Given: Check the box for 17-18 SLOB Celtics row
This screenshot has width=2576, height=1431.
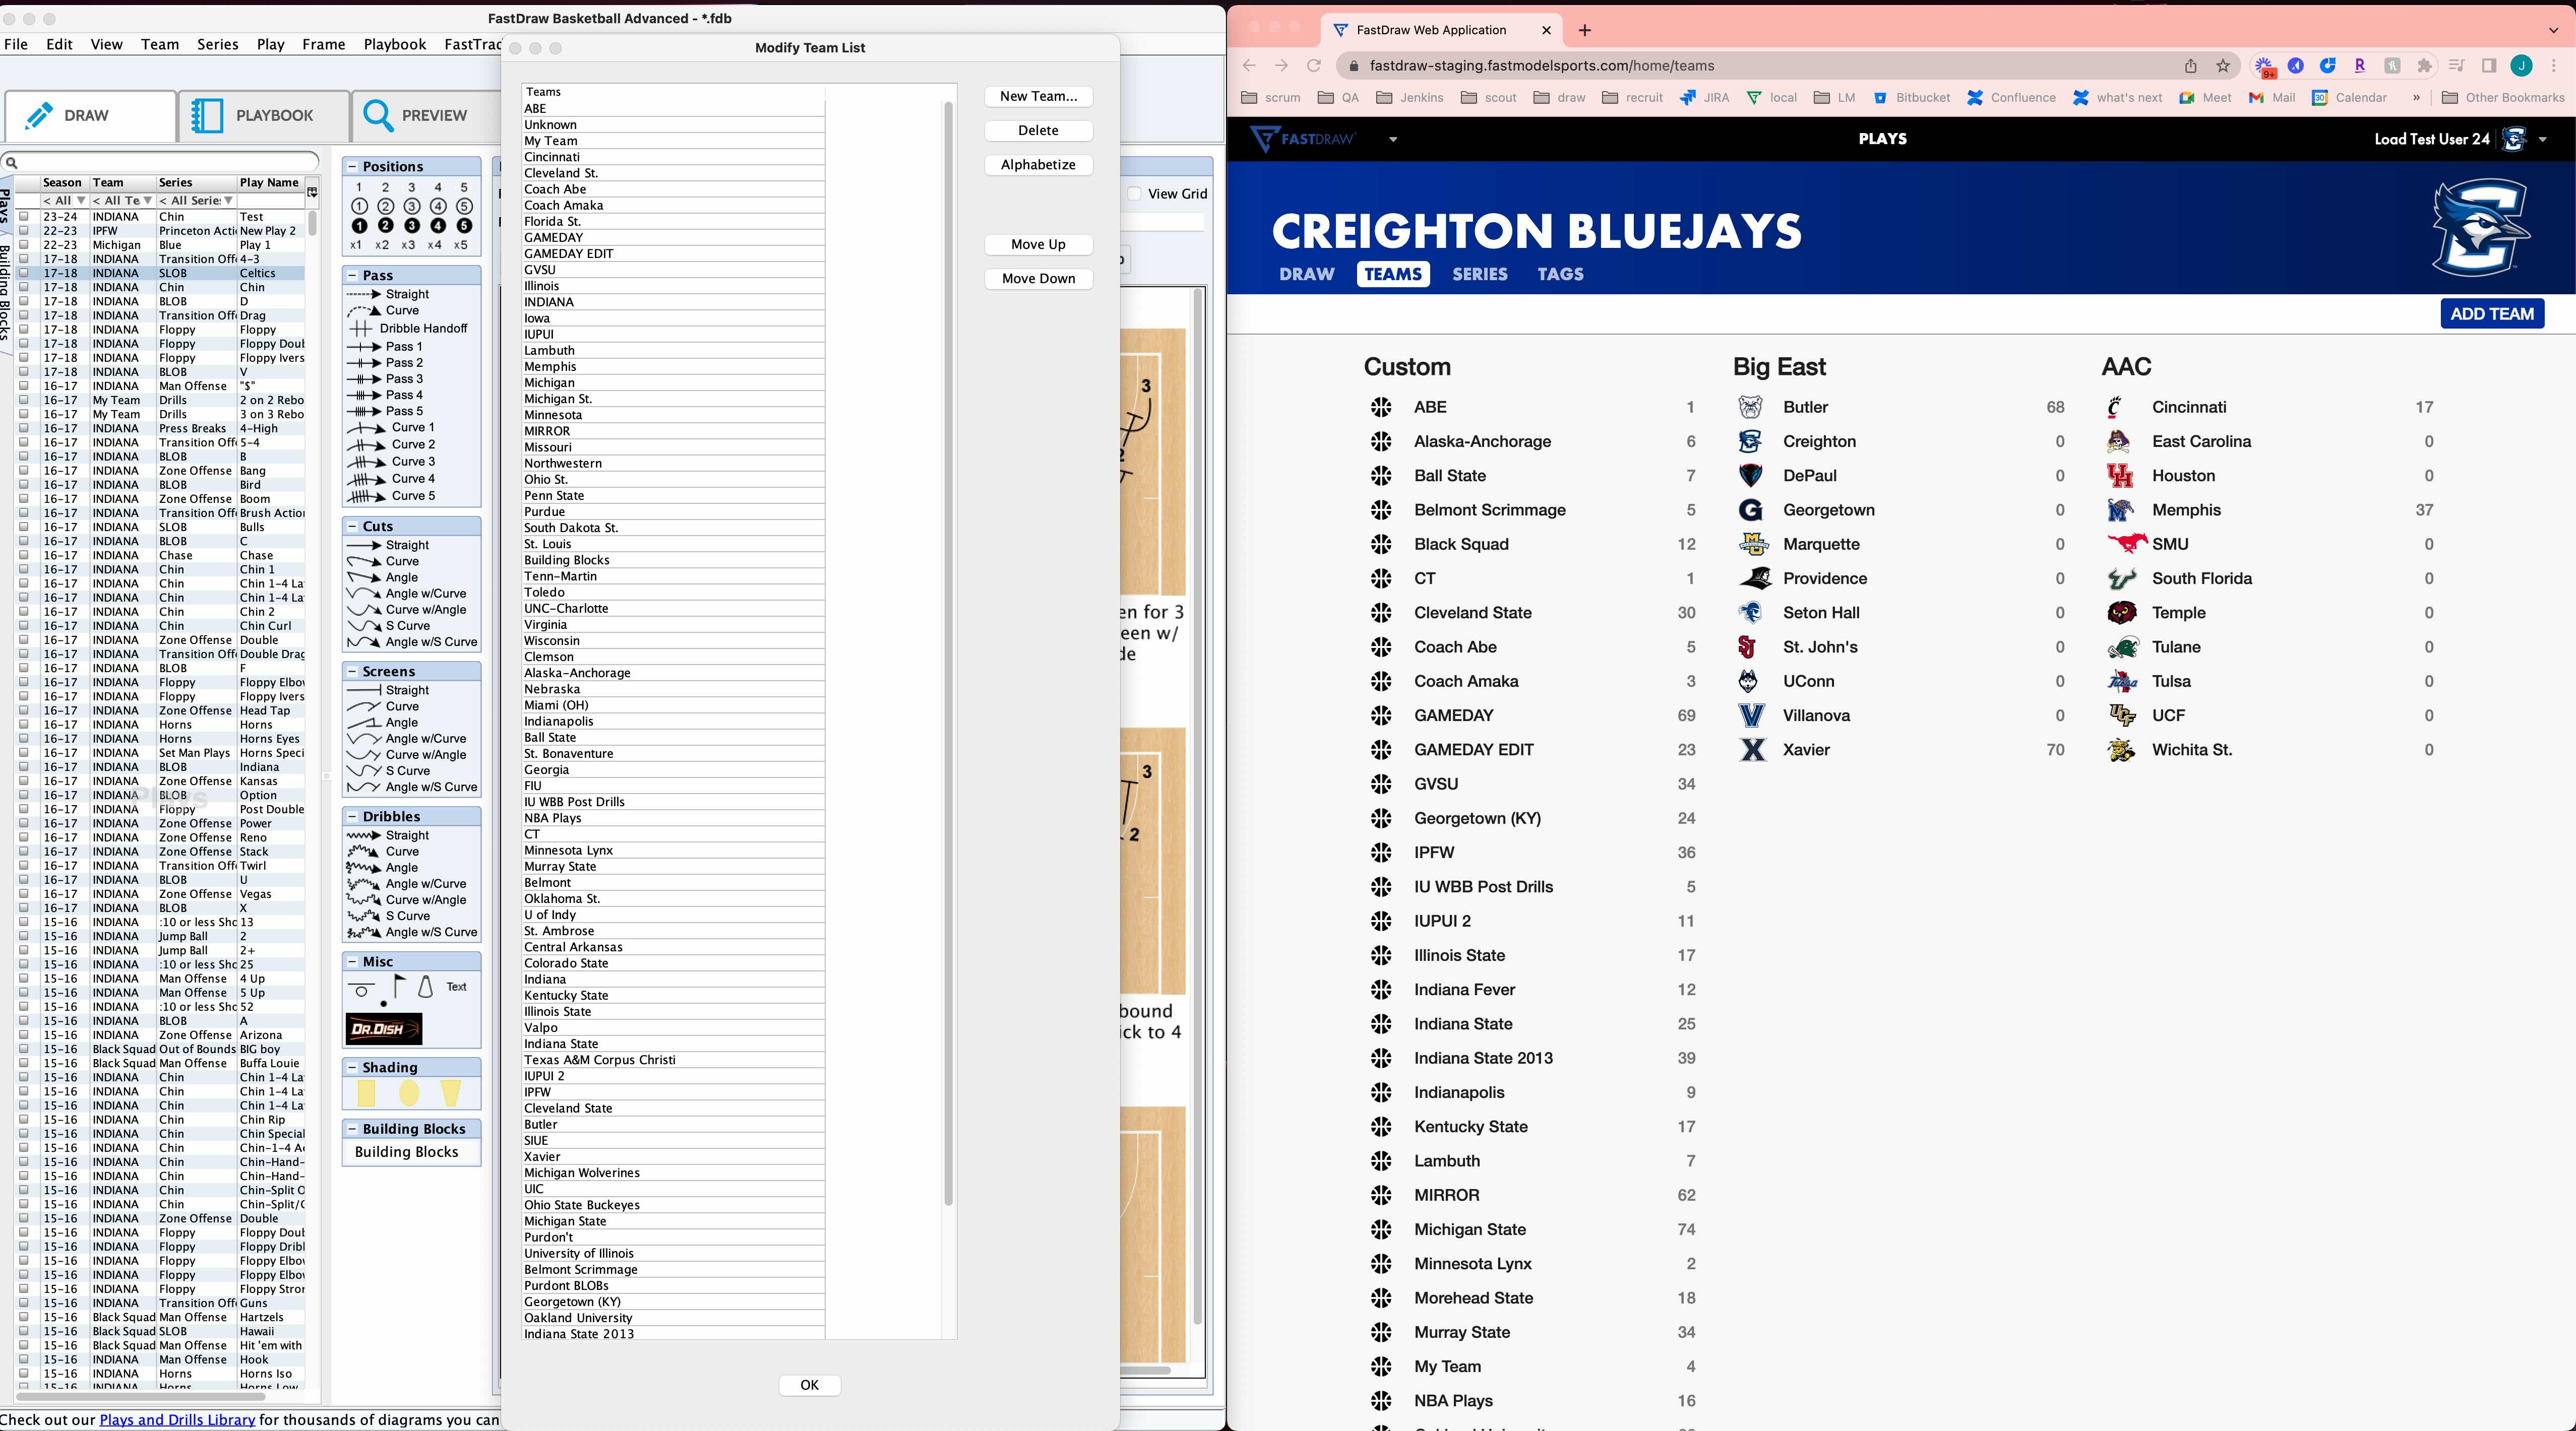Looking at the screenshot, I should 24,273.
